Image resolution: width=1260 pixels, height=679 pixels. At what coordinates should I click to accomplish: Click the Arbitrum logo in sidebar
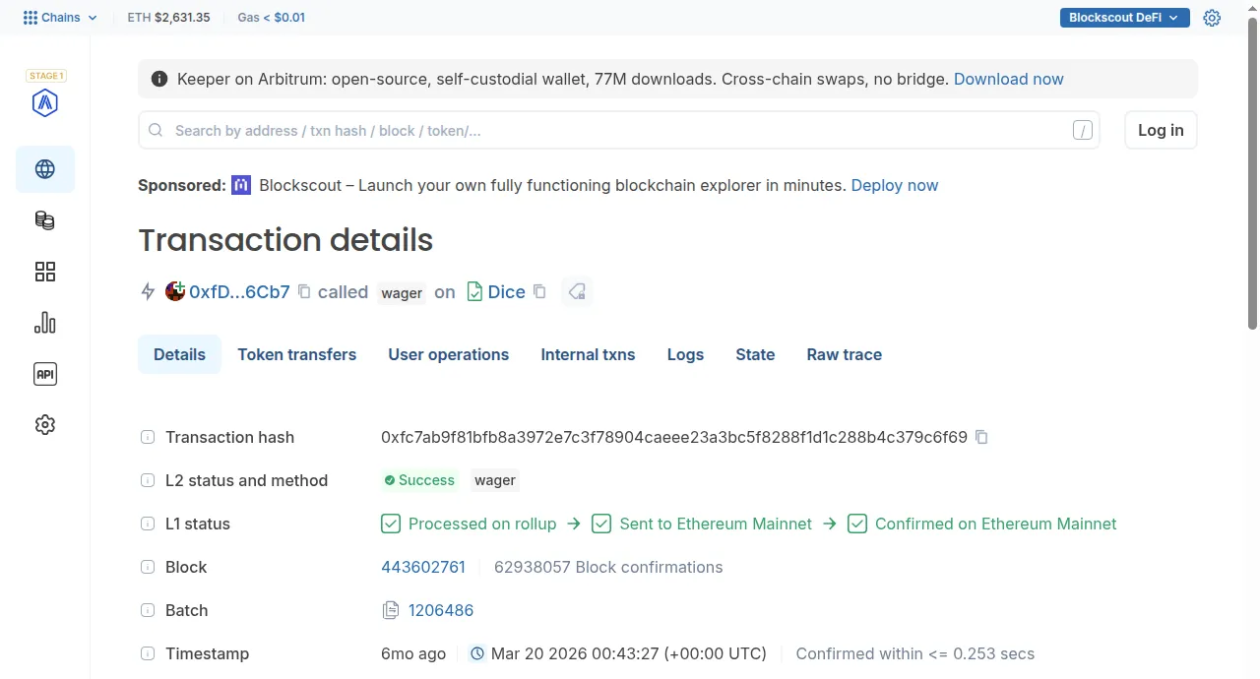(45, 102)
